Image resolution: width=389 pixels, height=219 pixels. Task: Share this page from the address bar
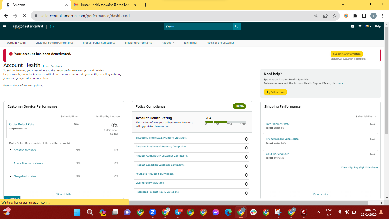[325, 16]
